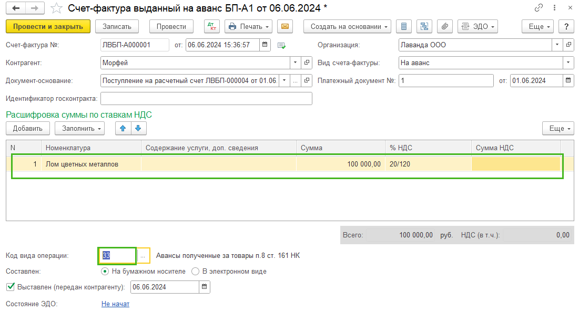Click Платежный документ № field
579x312 pixels.
point(446,80)
